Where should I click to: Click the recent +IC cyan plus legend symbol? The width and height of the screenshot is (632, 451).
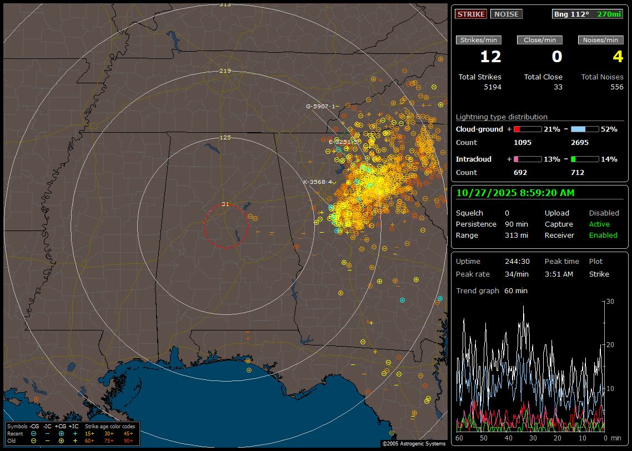(x=75, y=433)
